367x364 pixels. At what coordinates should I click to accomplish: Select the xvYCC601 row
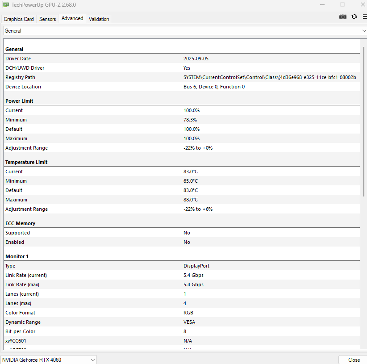click(182, 341)
